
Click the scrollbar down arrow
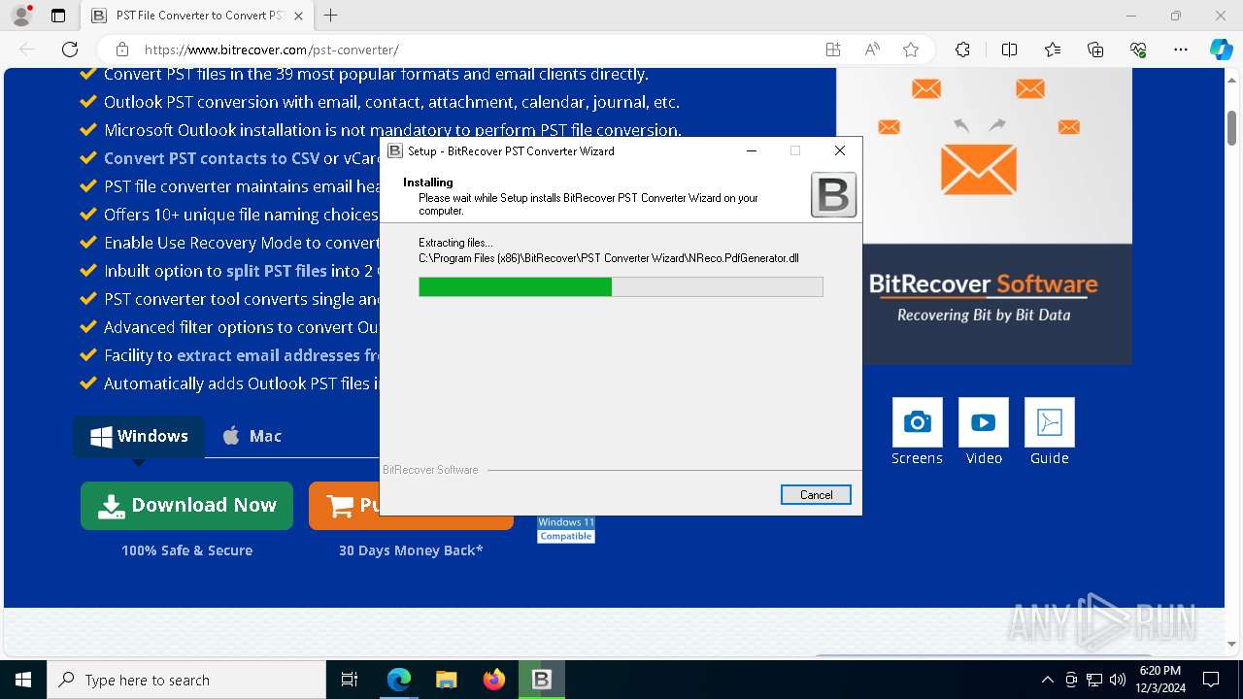(x=1232, y=644)
